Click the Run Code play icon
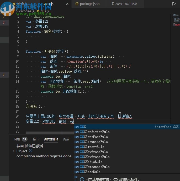 click(x=174, y=4)
